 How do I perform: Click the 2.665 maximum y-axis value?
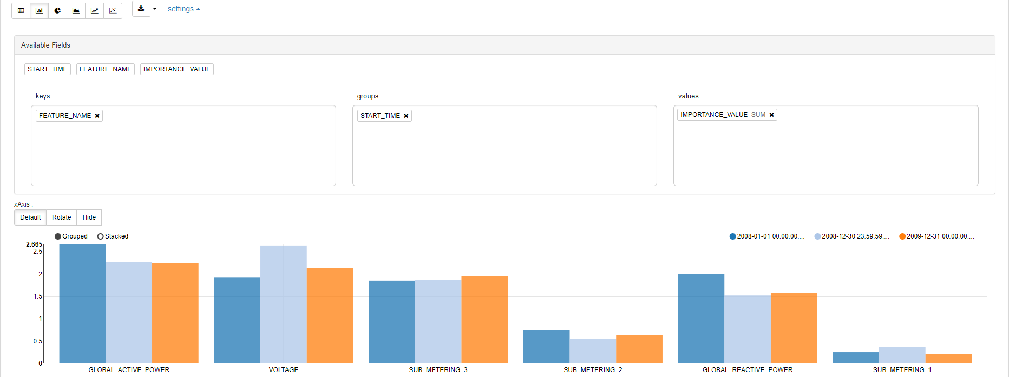point(34,244)
